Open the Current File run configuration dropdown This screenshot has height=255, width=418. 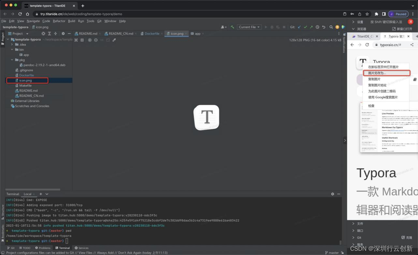point(249,27)
